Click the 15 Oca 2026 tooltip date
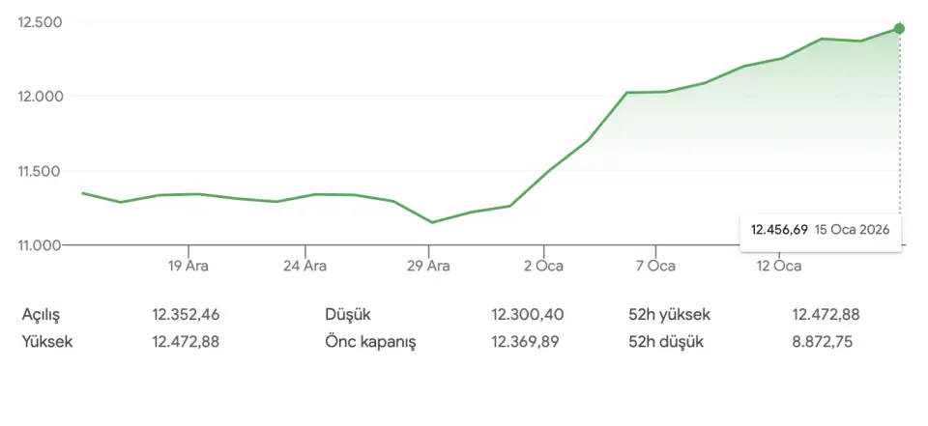Viewport: 928px width, 426px height. point(852,231)
